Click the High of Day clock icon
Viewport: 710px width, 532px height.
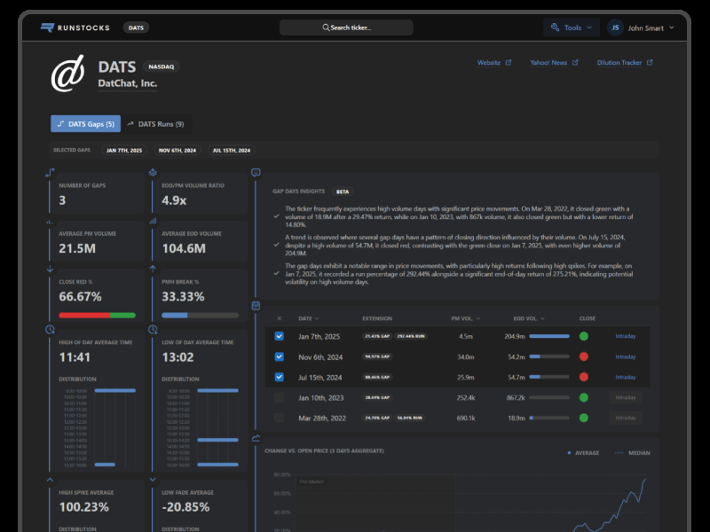(50, 330)
